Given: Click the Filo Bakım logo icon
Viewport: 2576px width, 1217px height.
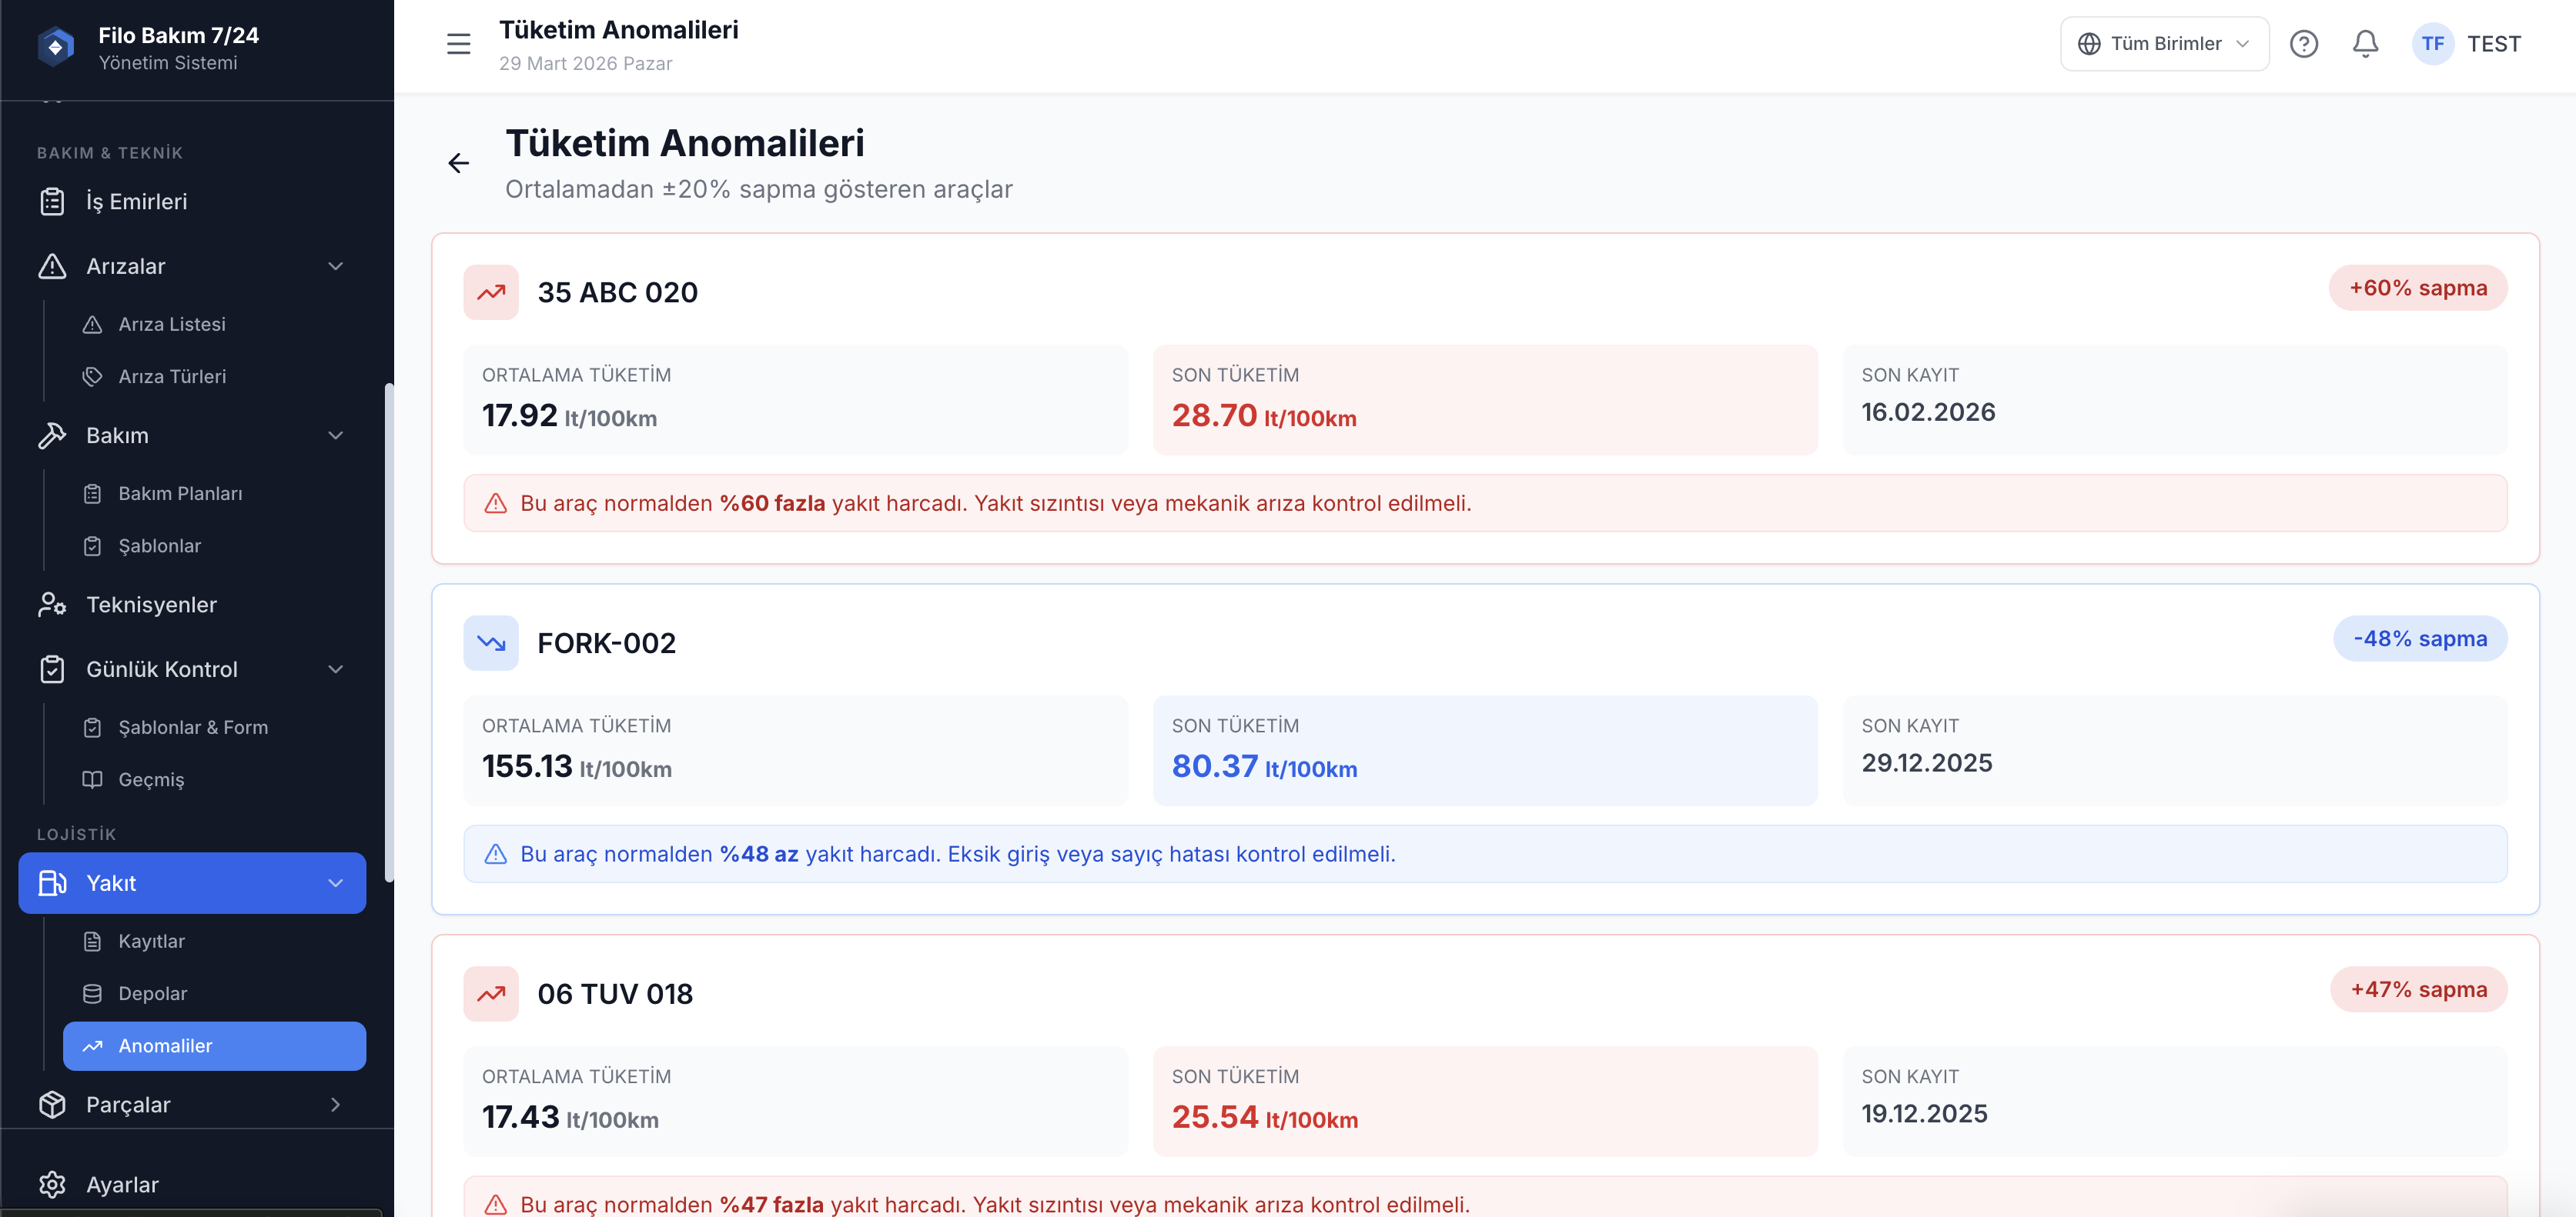Looking at the screenshot, I should 56,46.
